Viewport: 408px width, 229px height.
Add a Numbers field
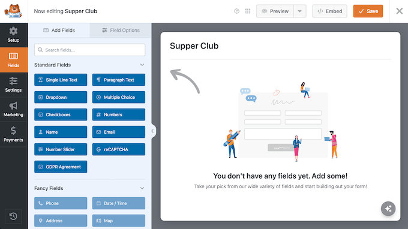point(119,115)
